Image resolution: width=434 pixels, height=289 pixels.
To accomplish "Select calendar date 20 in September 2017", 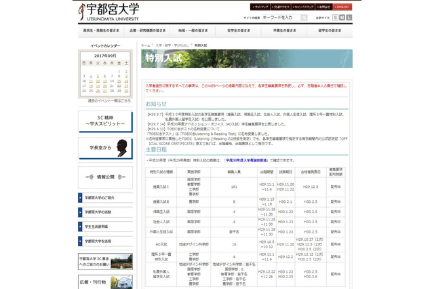I will click(105, 86).
